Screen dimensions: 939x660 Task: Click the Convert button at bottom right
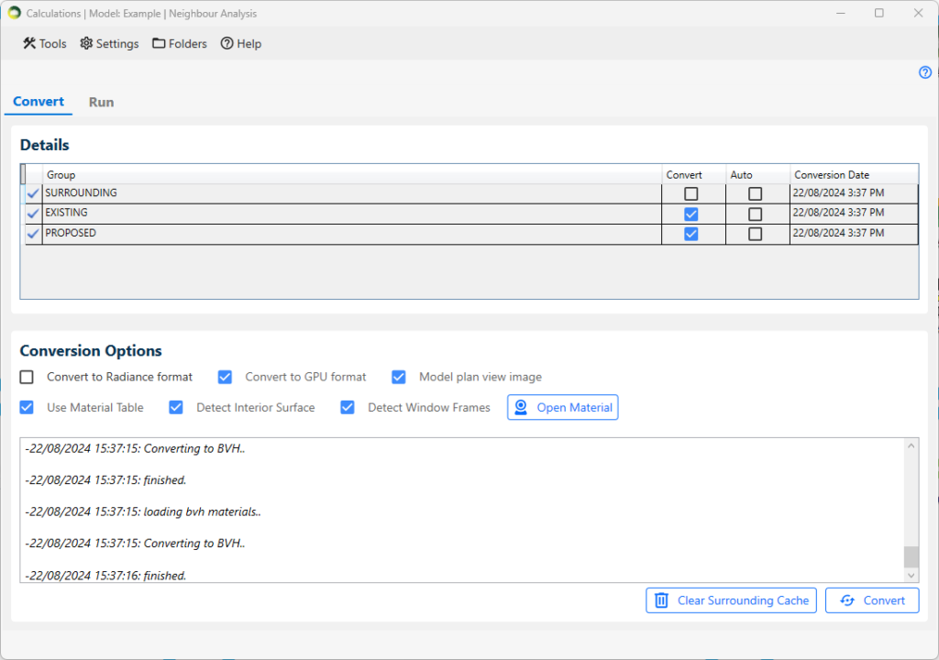tap(872, 600)
